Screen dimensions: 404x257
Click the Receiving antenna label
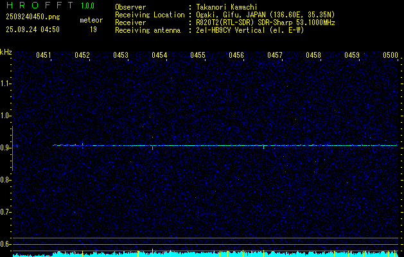coord(148,30)
